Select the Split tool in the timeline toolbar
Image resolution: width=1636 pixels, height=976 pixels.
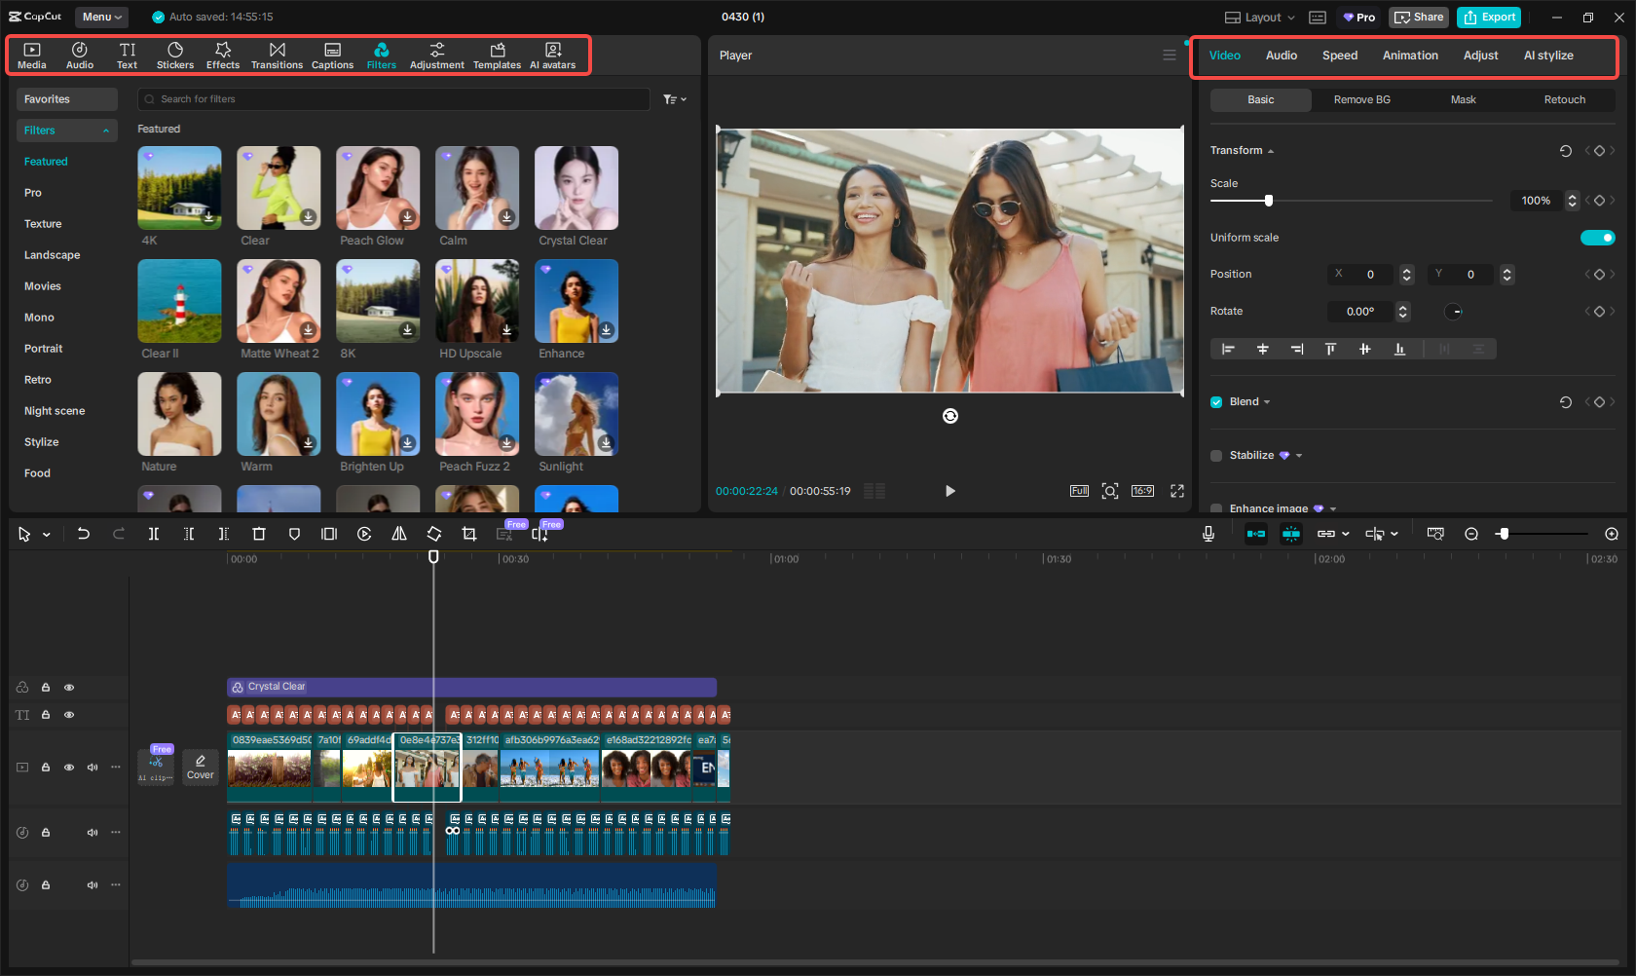pyautogui.click(x=153, y=534)
